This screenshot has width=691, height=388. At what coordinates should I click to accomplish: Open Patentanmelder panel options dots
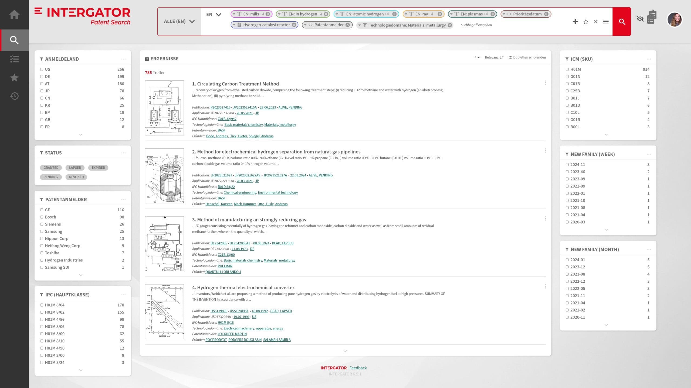(x=123, y=199)
